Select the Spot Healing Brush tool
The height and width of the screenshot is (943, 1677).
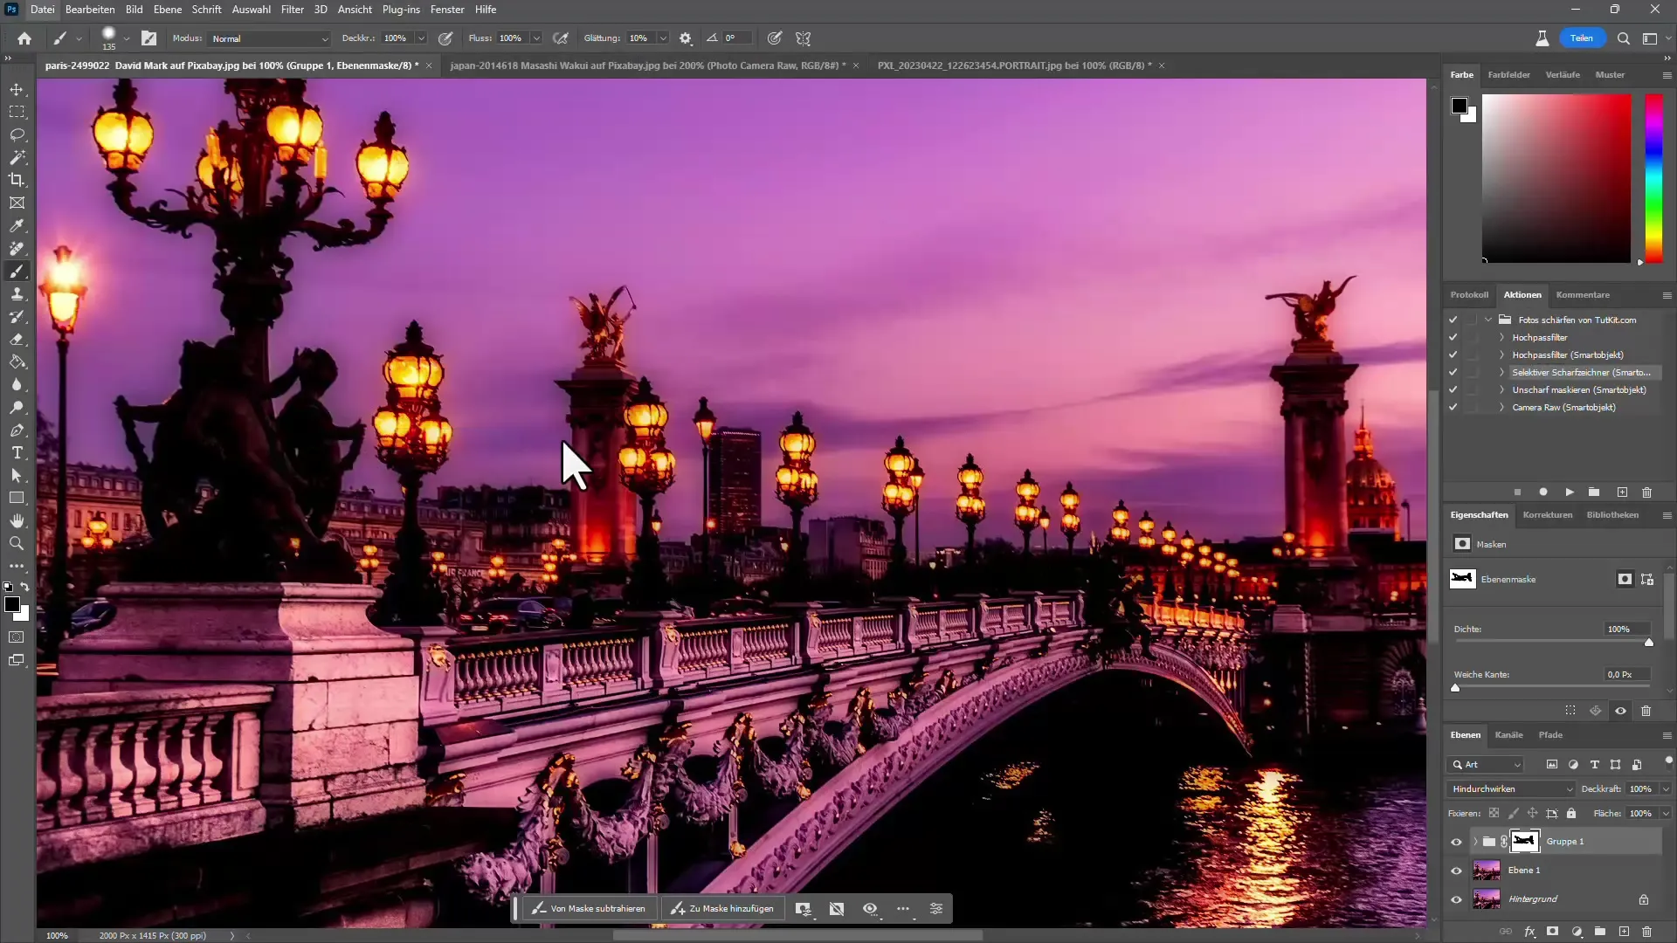17,249
